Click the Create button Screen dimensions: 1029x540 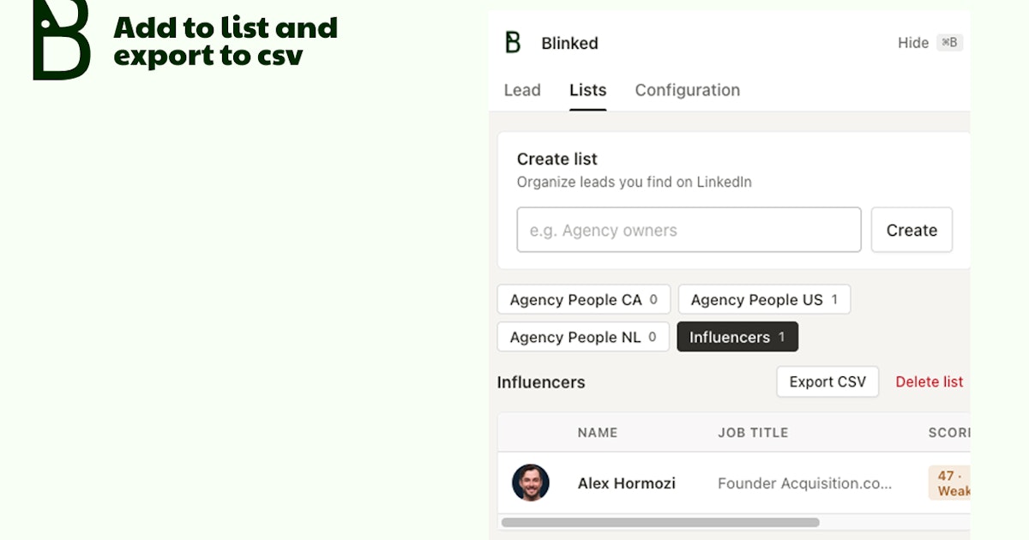click(912, 230)
